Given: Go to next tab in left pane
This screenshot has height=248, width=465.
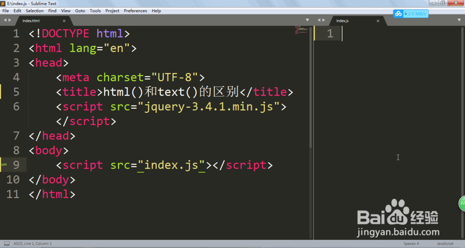Looking at the screenshot, I should (x=10, y=20).
